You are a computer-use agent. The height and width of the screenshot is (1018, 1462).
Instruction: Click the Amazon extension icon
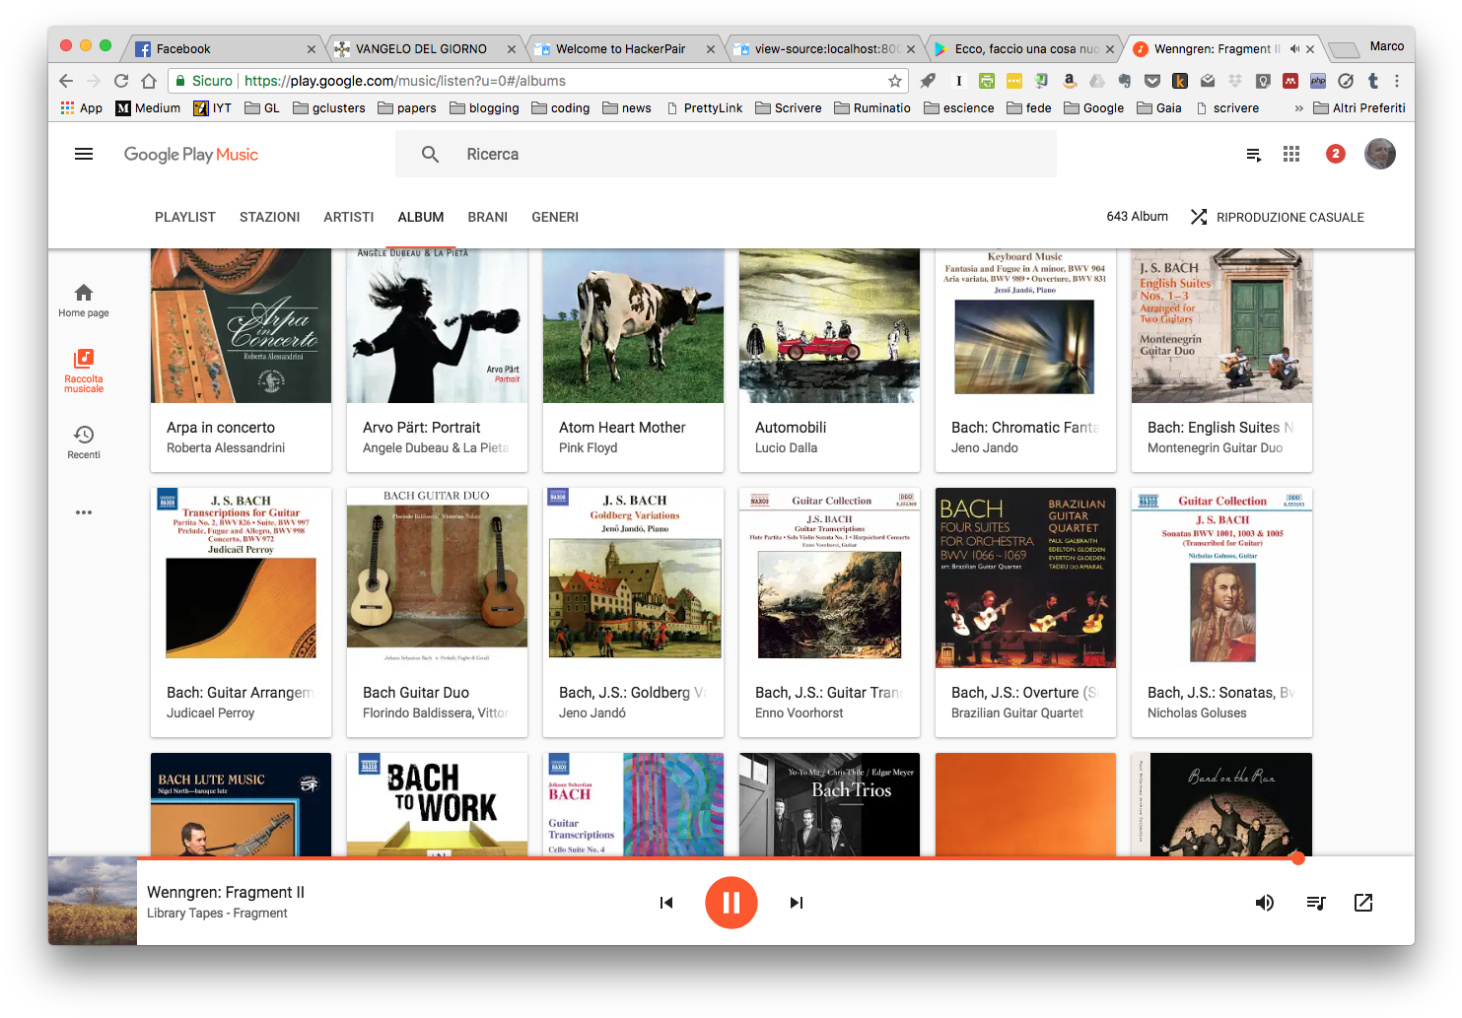1070,81
